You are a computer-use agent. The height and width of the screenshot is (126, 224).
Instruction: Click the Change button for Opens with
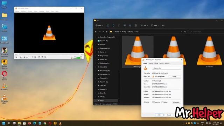[x=174, y=77]
